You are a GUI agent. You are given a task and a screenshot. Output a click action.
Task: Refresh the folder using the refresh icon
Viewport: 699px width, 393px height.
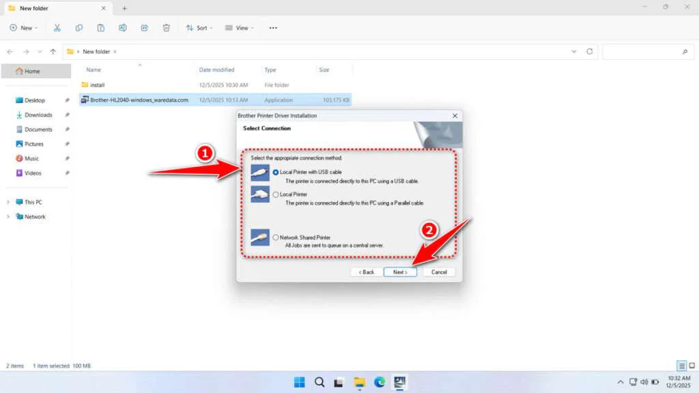(588, 51)
